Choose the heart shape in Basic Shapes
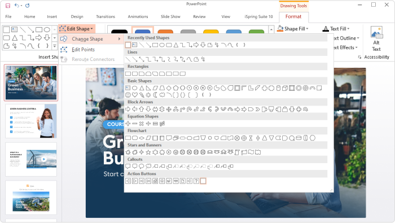The height and width of the screenshot is (223, 395). pos(135,95)
